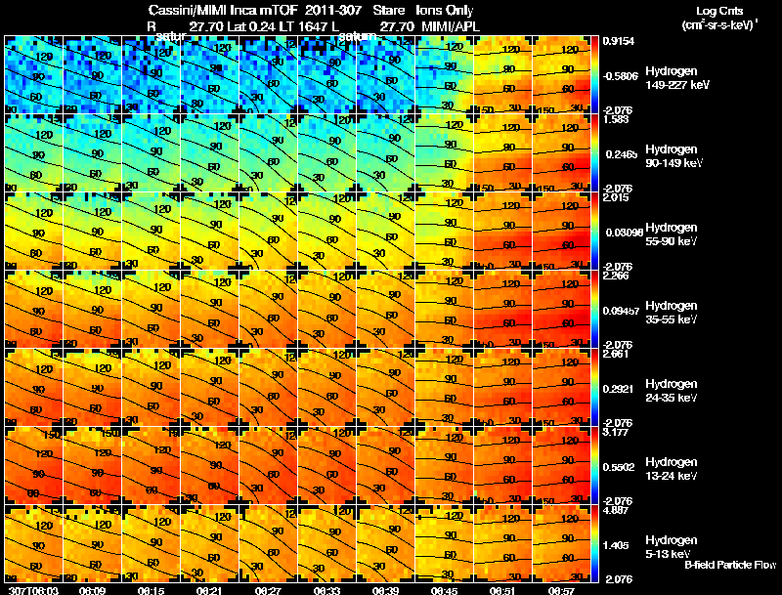
Task: Click the colorbar maximum value 0.9154
Action: pos(619,41)
